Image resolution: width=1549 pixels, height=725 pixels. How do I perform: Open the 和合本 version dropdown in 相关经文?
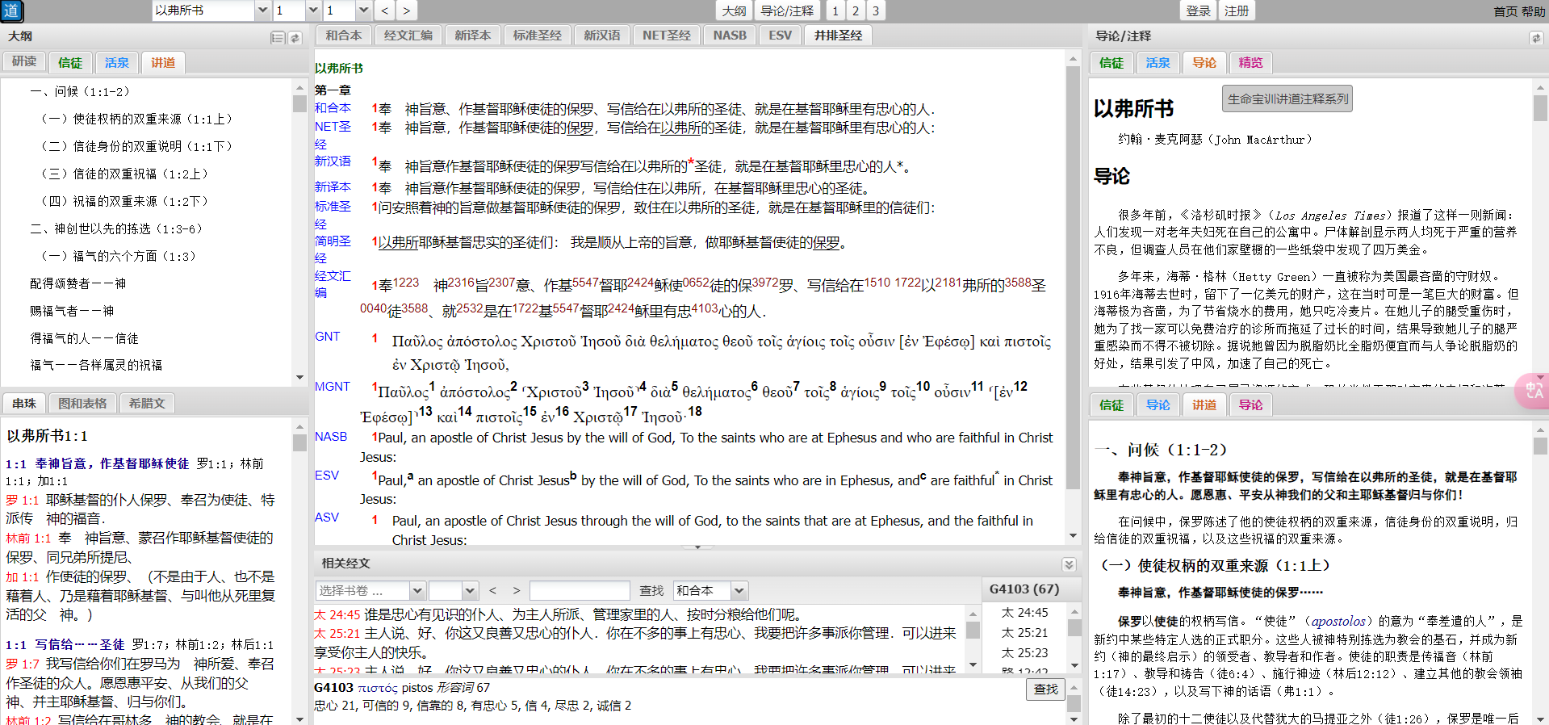[739, 591]
